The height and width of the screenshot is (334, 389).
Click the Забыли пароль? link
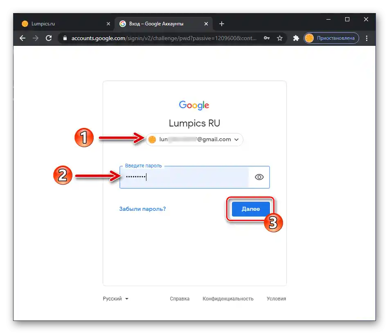point(142,209)
